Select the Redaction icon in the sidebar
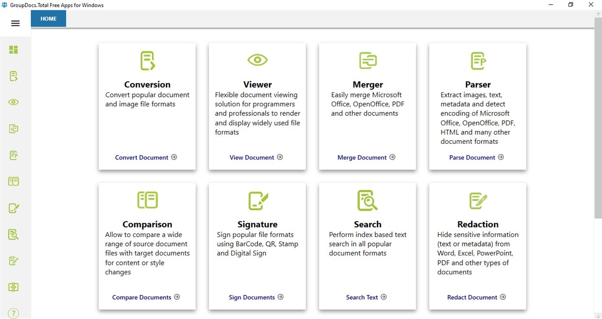 pyautogui.click(x=13, y=261)
